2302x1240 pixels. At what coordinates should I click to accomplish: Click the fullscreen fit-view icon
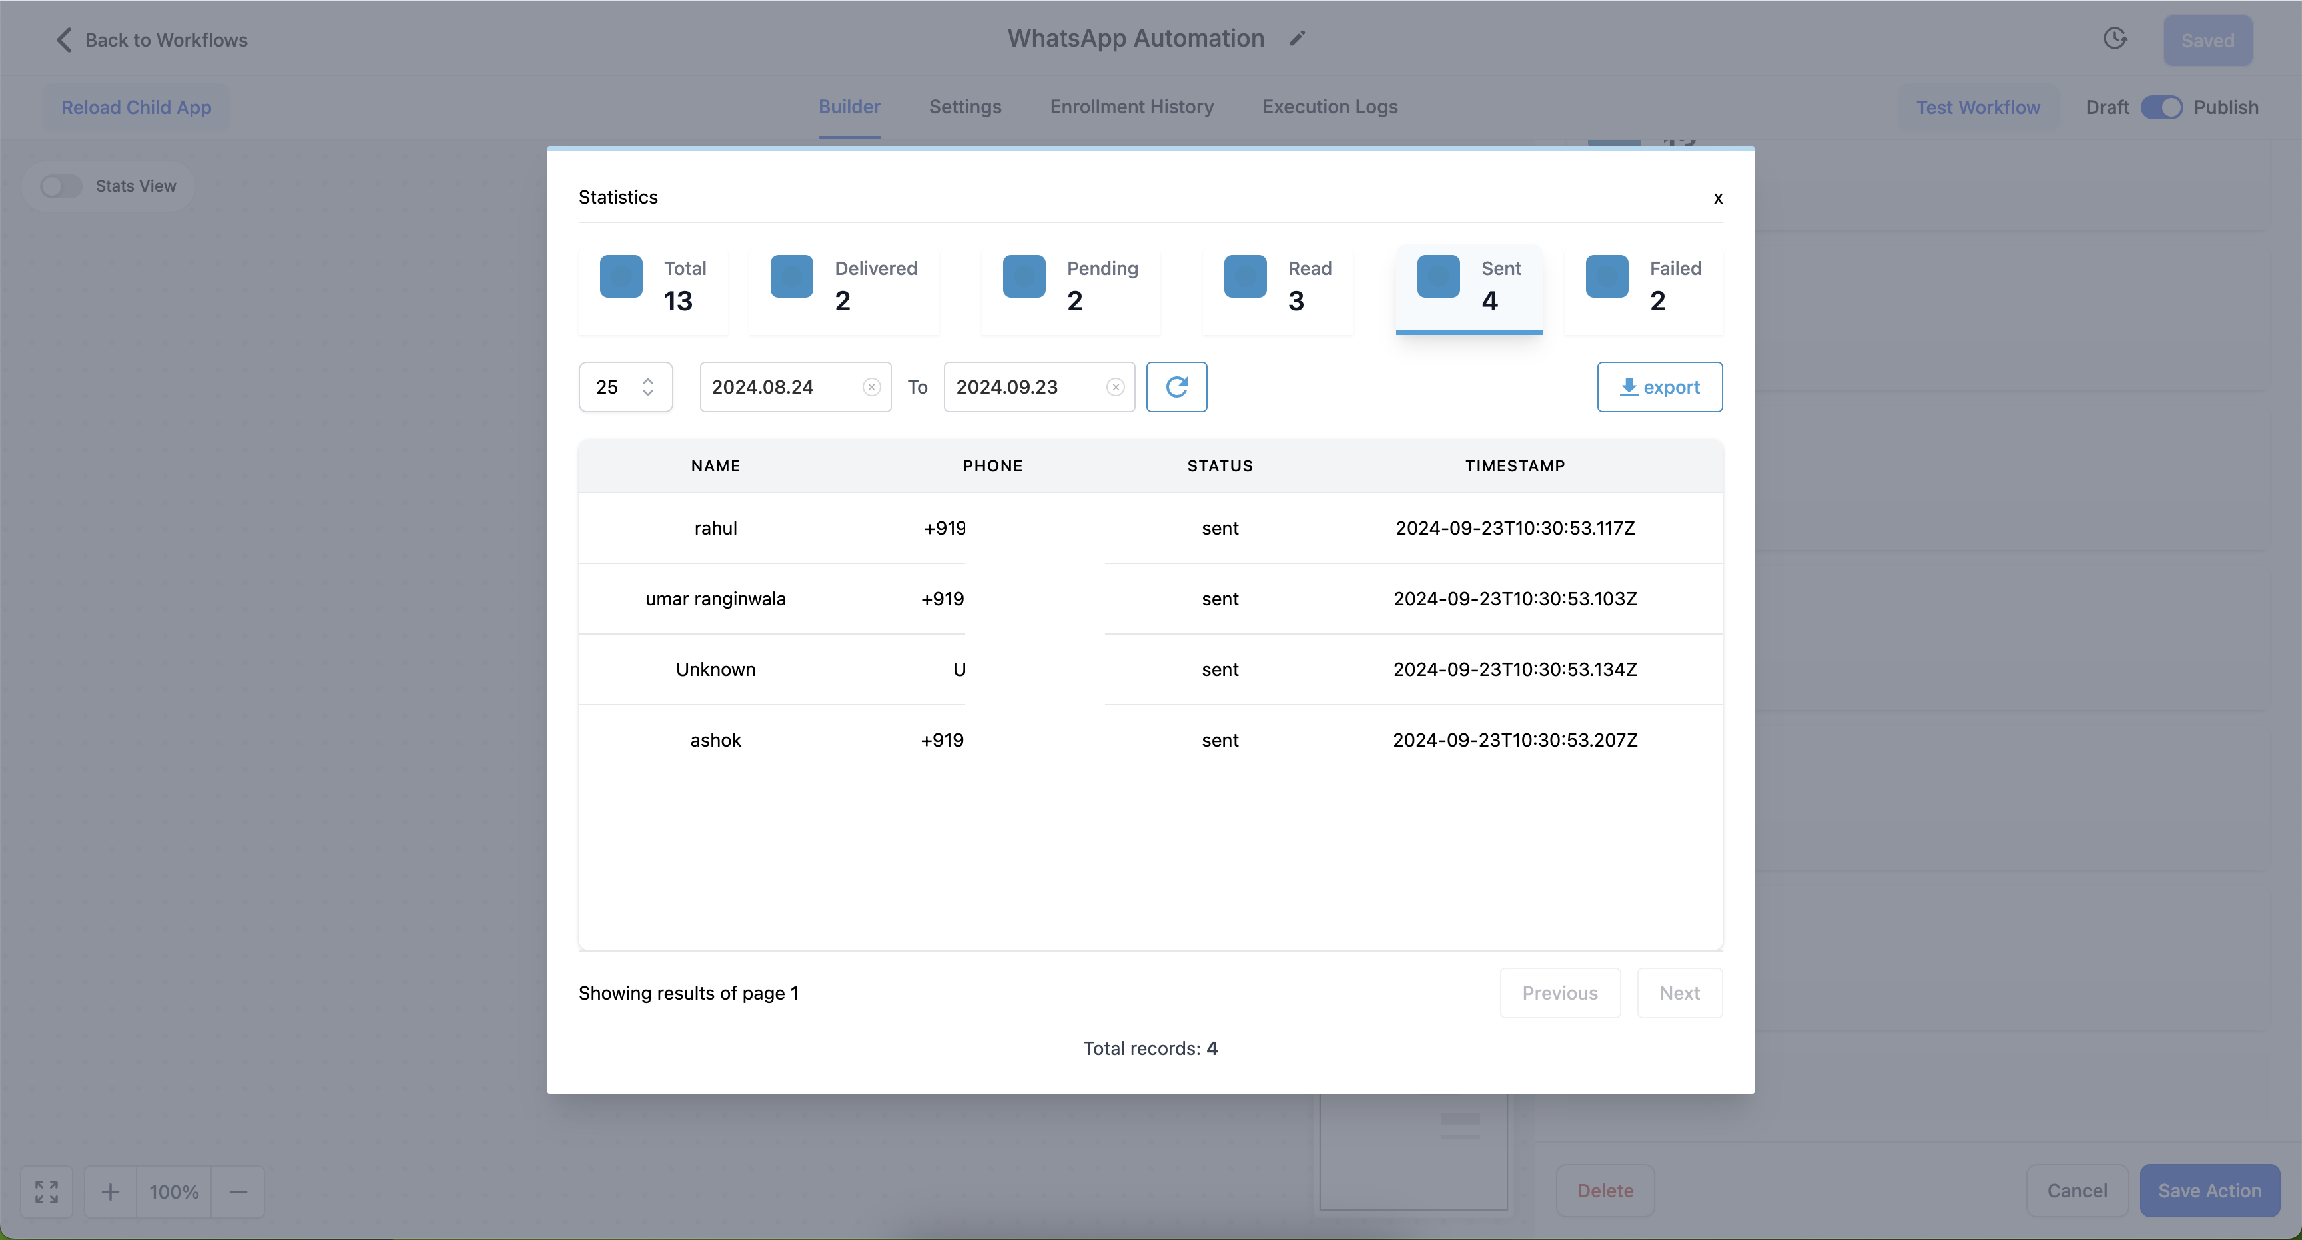pos(47,1191)
